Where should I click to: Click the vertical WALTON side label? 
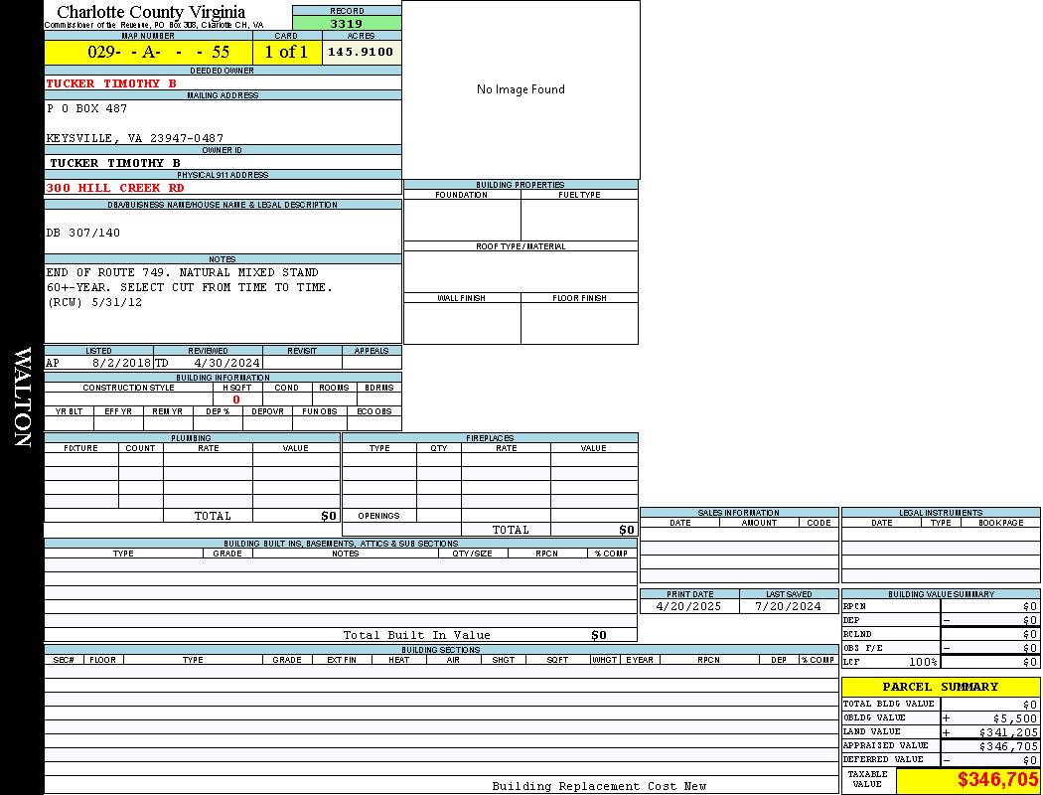coord(22,397)
